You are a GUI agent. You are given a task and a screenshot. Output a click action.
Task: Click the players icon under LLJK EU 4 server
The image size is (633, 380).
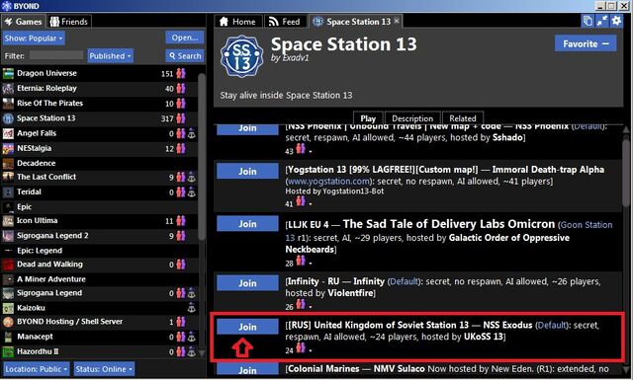(x=301, y=261)
